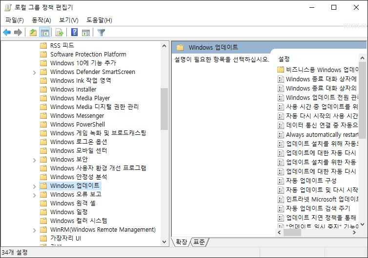Click tree pane vertical scrollbar thumb
Image resolution: width=368 pixels, height=258 pixels.
coord(164,109)
